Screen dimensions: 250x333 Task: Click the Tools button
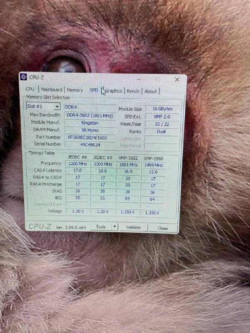pos(101,227)
